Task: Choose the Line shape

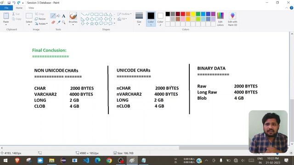Action: (x=83, y=14)
